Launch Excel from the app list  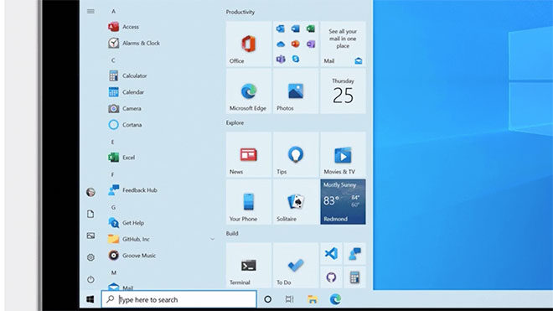121,158
